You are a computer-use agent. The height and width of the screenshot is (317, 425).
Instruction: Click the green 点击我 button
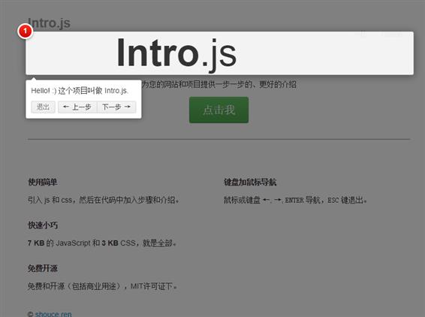coord(219,110)
